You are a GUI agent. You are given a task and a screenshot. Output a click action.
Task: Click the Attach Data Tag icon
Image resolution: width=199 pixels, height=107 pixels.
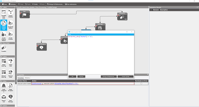(x=4, y=61)
